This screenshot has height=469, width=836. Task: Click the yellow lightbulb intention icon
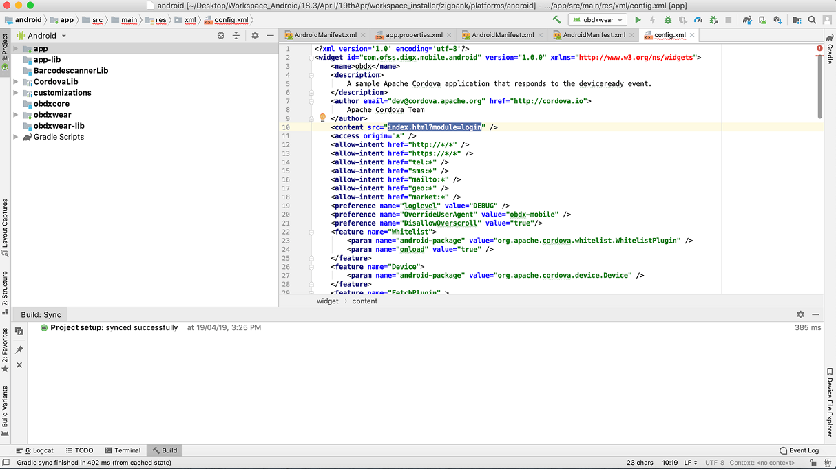coord(322,118)
